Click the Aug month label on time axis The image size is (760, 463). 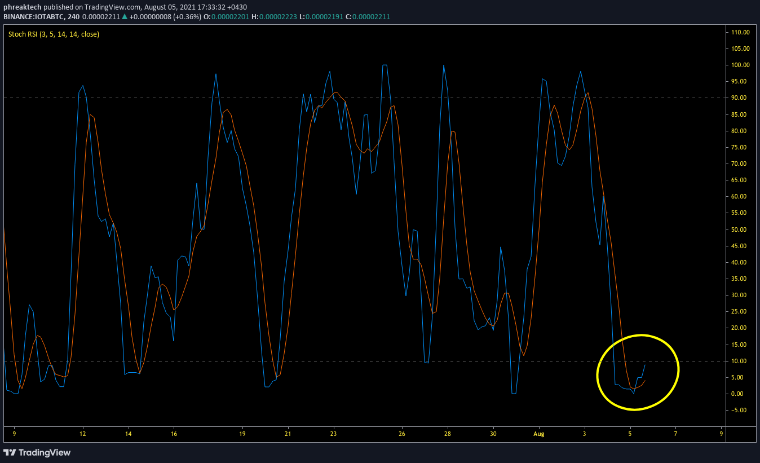tap(539, 434)
